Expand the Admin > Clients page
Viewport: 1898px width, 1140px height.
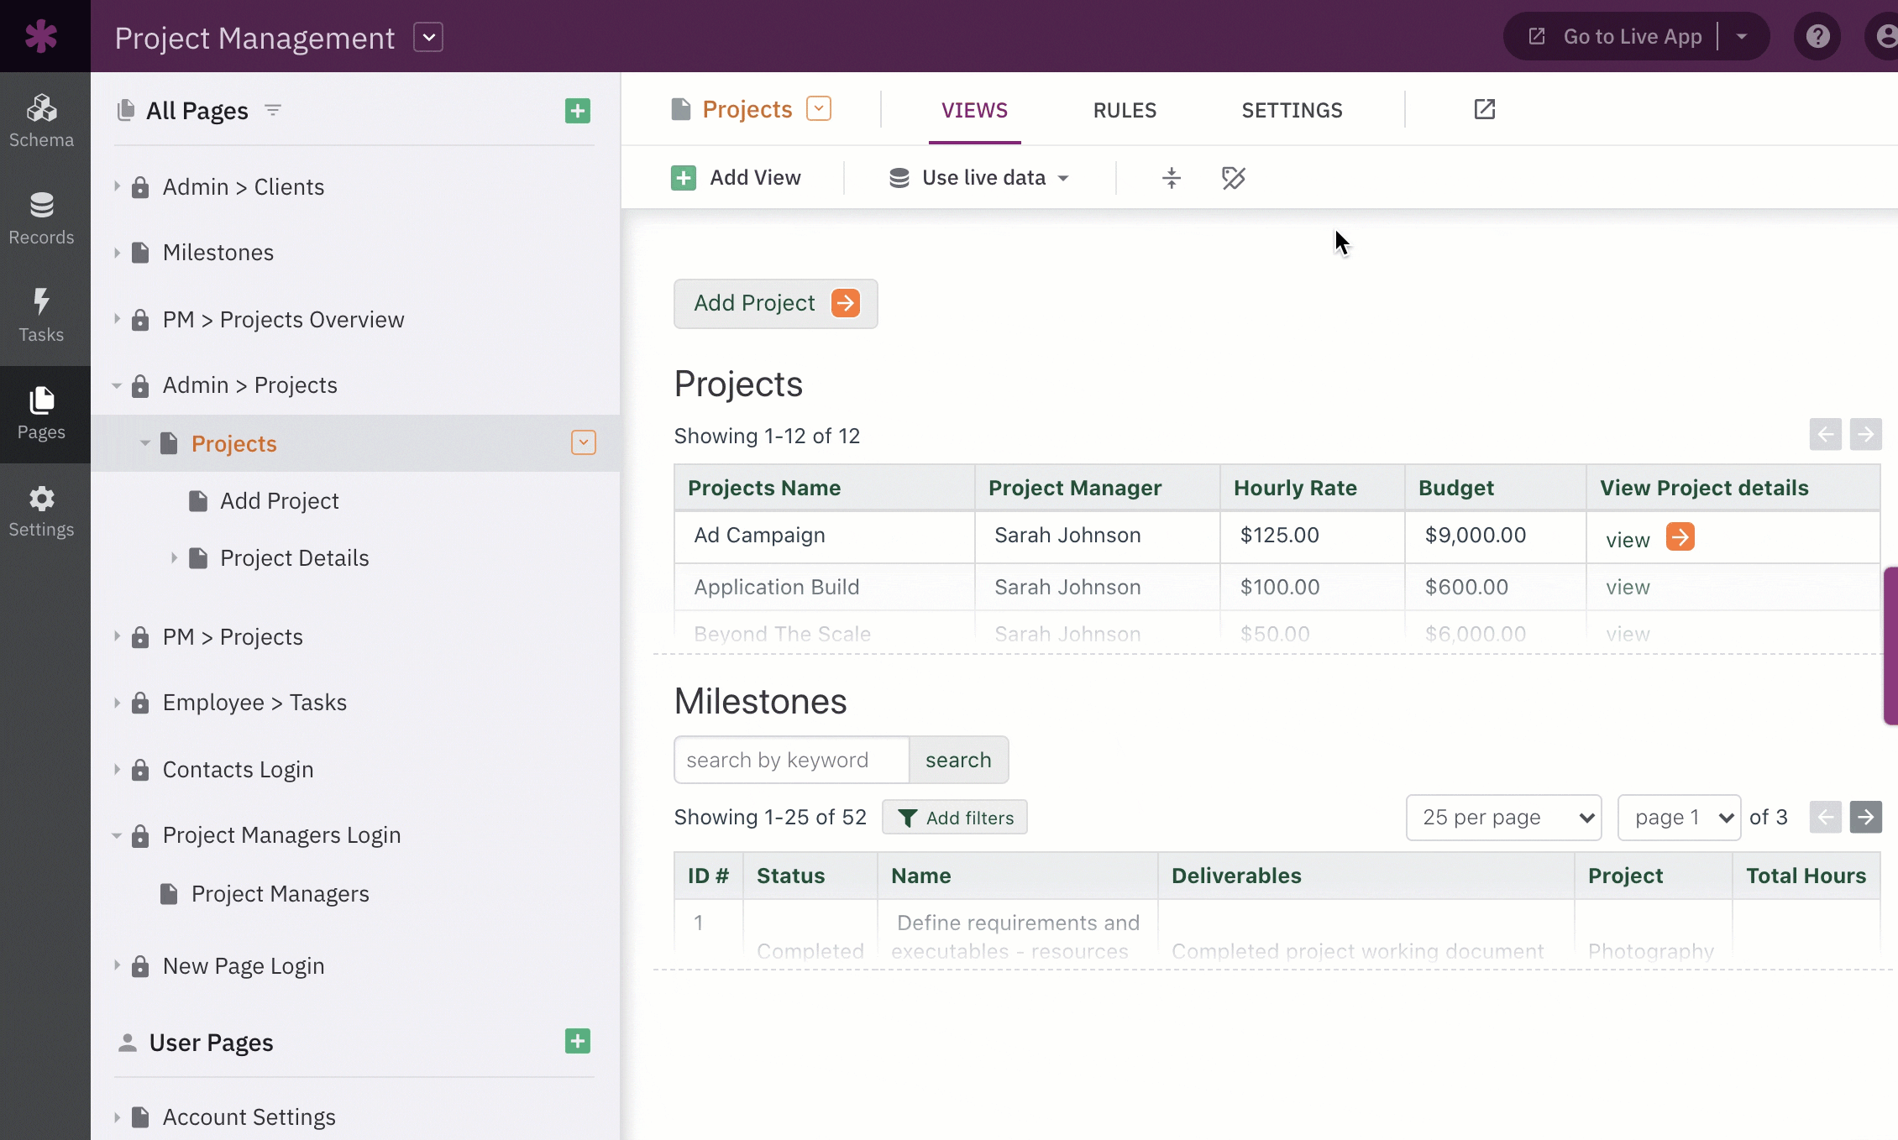click(x=117, y=186)
